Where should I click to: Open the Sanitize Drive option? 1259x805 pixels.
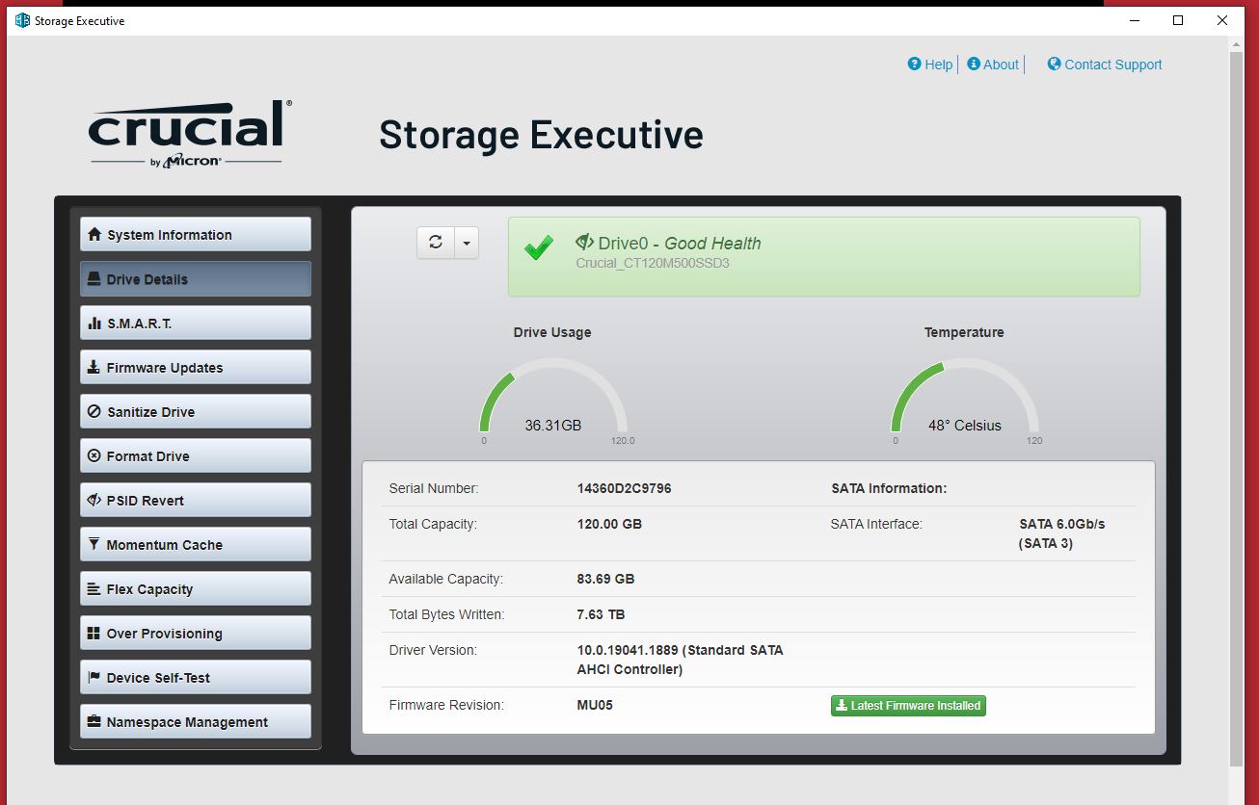195,412
